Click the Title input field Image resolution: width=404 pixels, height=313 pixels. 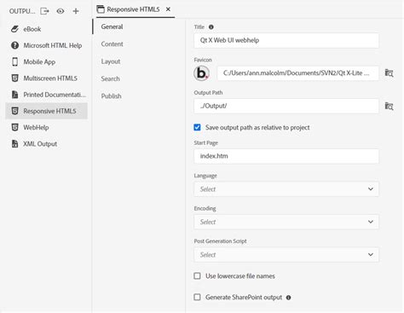(x=286, y=40)
